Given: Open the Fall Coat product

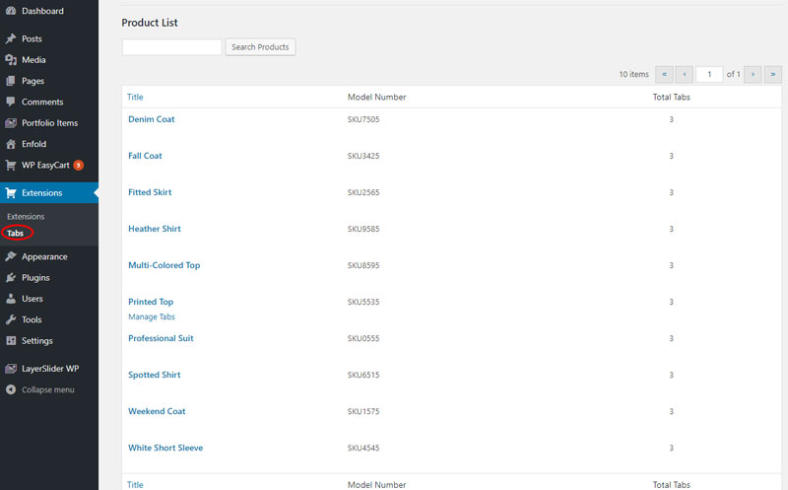Looking at the screenshot, I should [145, 156].
